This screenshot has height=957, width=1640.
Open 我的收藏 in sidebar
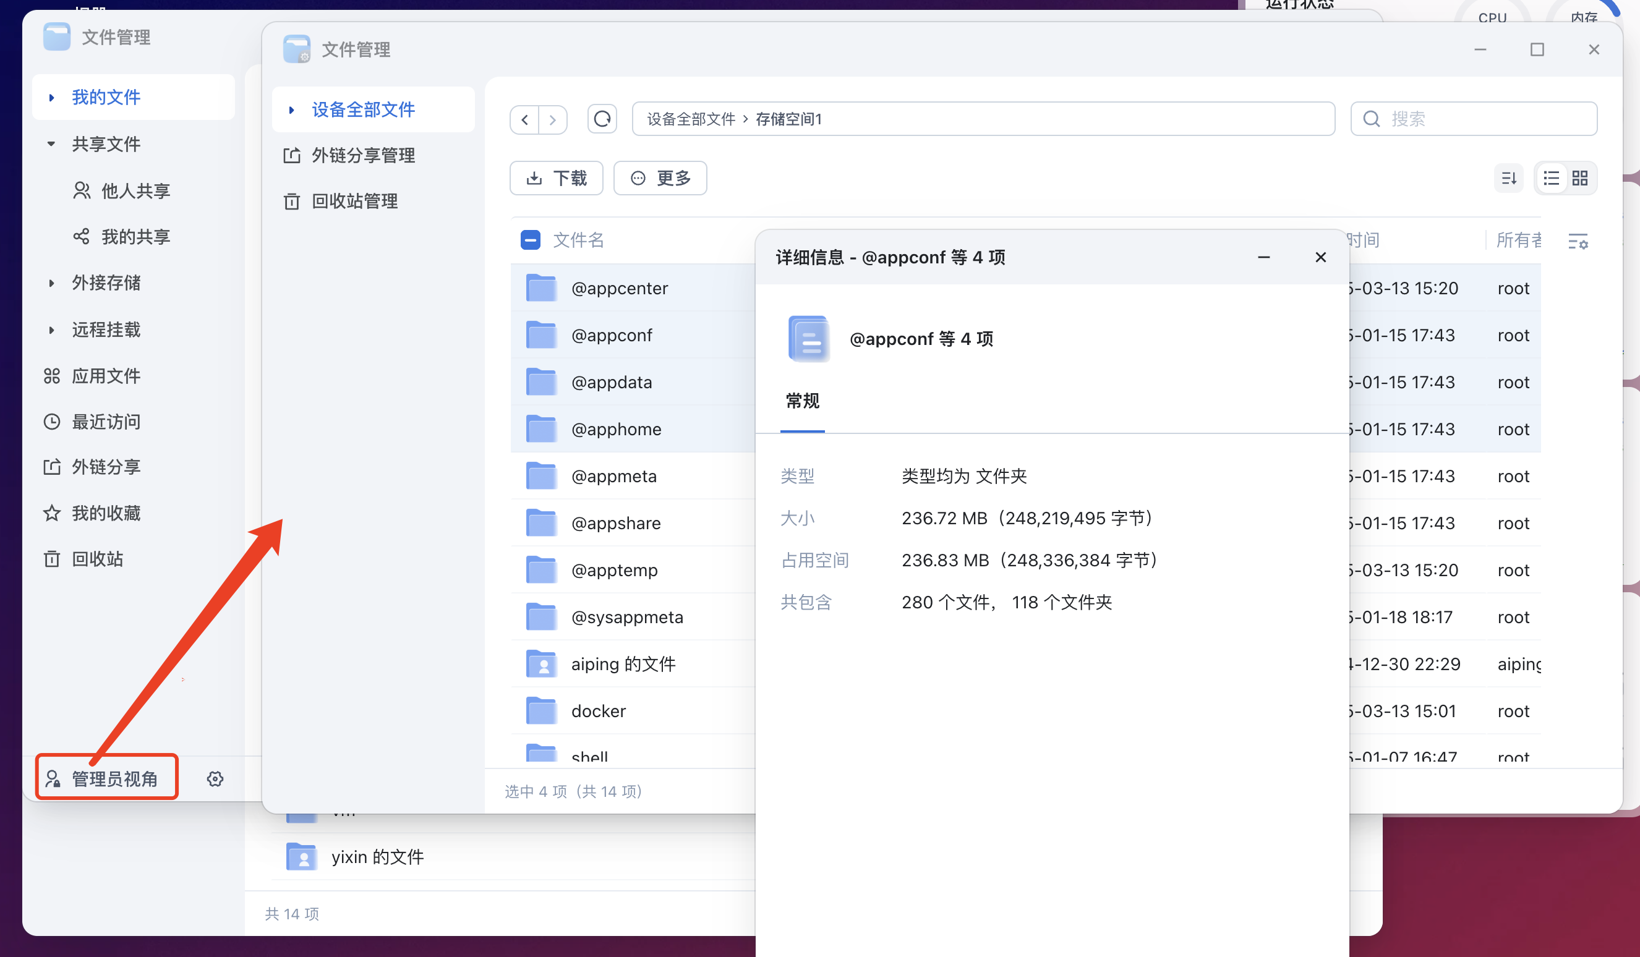133,513
